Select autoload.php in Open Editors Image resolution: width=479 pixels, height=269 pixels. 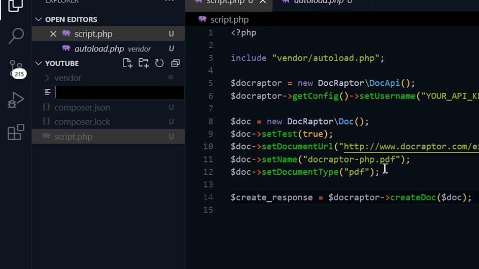coord(99,49)
